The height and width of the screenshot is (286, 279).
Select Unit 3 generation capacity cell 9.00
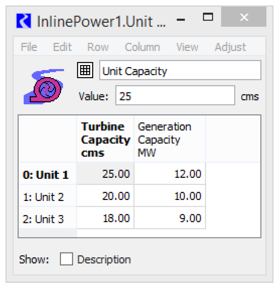tap(169, 218)
